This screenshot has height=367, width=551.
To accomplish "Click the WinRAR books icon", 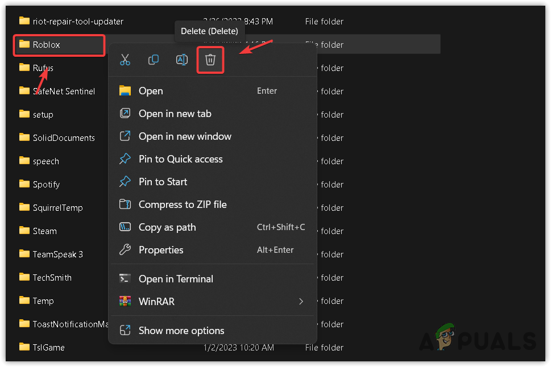I will 125,302.
